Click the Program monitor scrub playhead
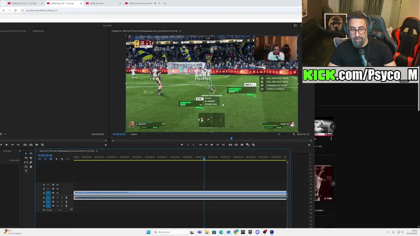 231,138
